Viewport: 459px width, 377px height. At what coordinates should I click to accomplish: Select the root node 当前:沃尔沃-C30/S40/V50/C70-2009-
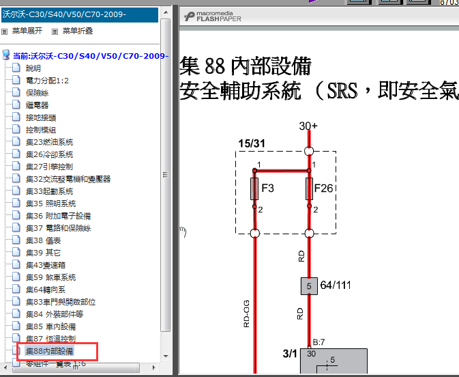(91, 56)
